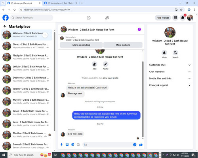
Task: Switch to the Marketplace browser tab
Action: [x=61, y=3]
